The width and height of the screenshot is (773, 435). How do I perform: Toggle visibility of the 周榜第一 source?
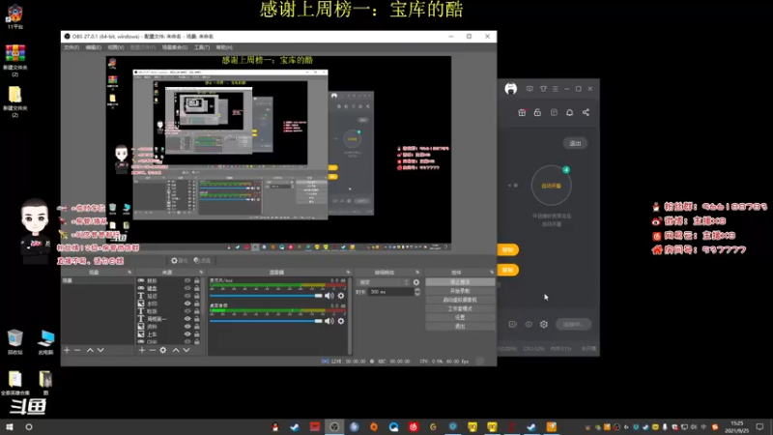click(187, 319)
